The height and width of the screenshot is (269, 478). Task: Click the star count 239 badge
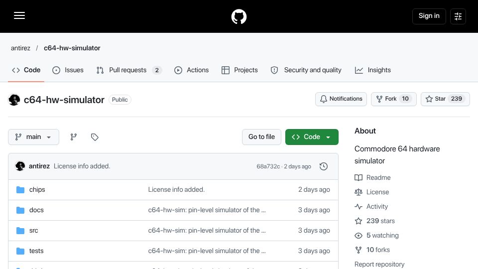coord(457,99)
